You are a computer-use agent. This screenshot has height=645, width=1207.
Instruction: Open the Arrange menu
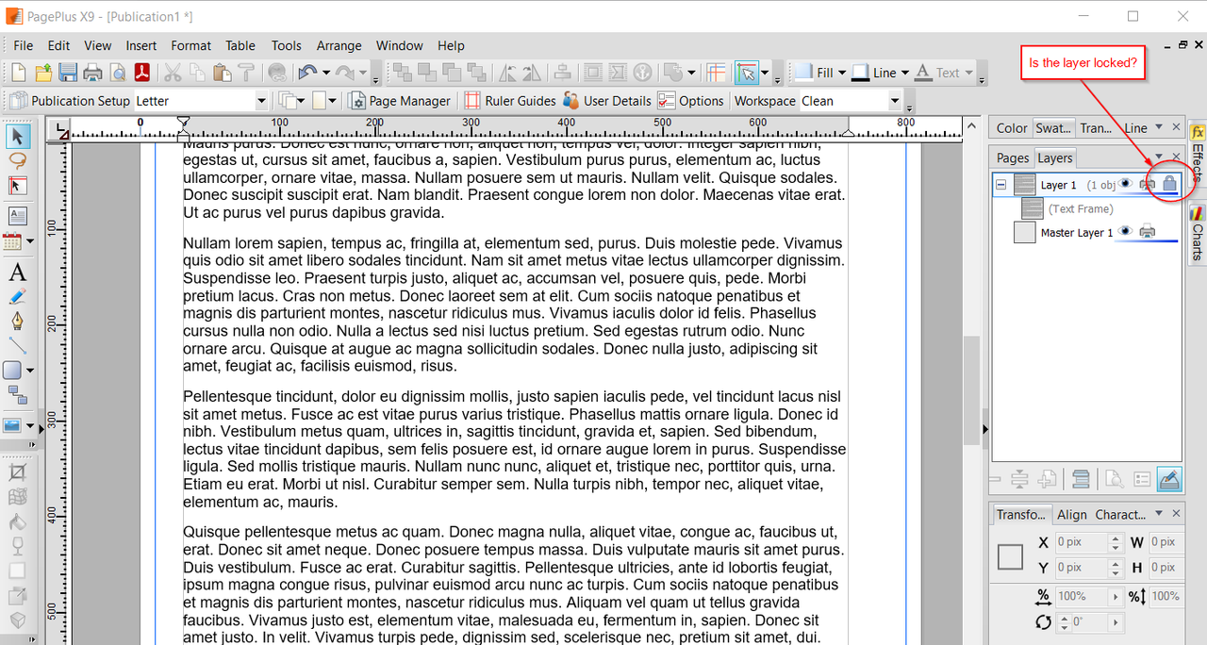tap(339, 45)
